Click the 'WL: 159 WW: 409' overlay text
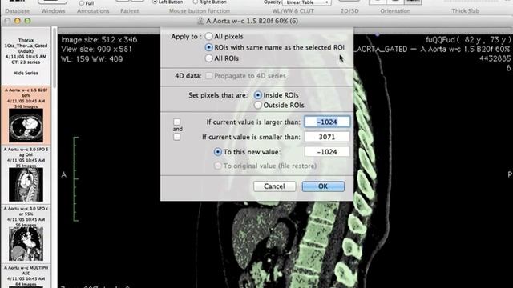This screenshot has height=288, width=513. point(92,59)
